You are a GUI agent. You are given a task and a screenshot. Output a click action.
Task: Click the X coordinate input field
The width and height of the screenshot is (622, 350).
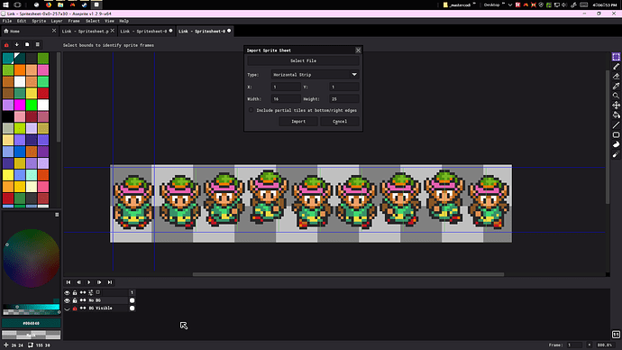pyautogui.click(x=286, y=87)
